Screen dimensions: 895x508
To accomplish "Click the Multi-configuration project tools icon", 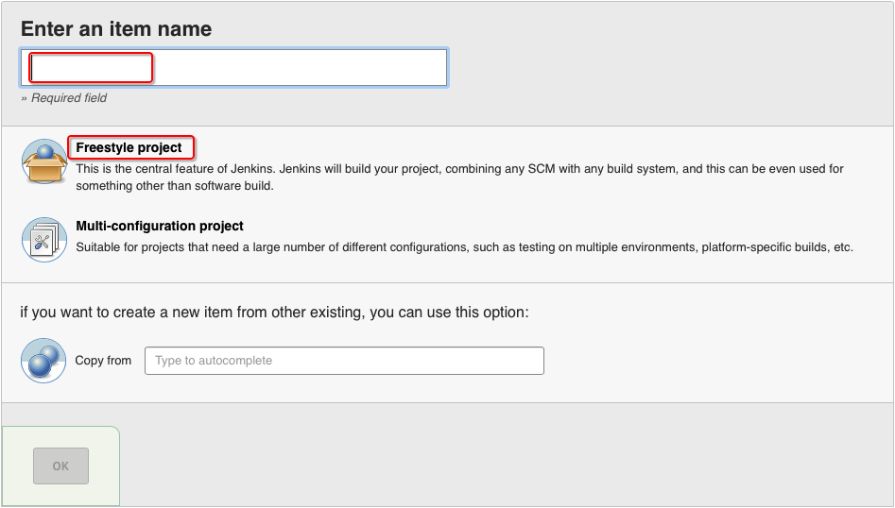I will coord(43,240).
